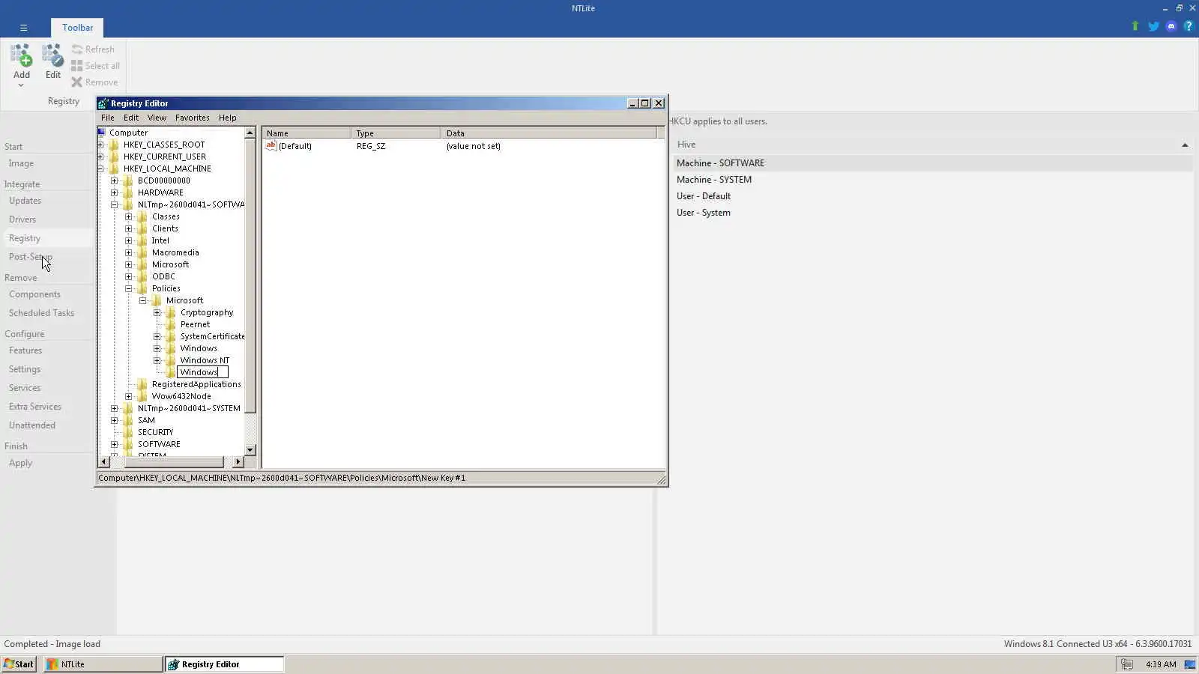Screen dimensions: 1199x674
Task: Expand the SAM key
Action: (x=115, y=420)
